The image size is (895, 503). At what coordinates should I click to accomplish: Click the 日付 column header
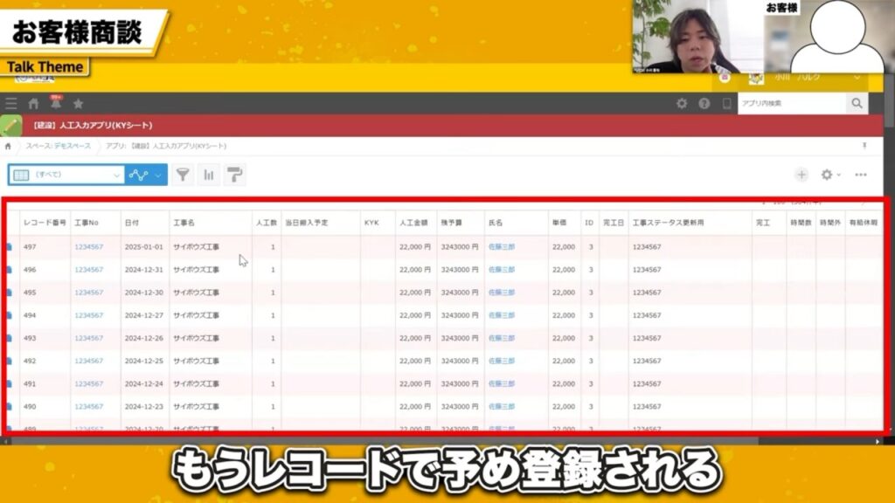tap(132, 223)
